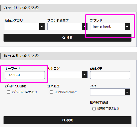
Task: Click the タグ select box field
Action: coord(110,92)
